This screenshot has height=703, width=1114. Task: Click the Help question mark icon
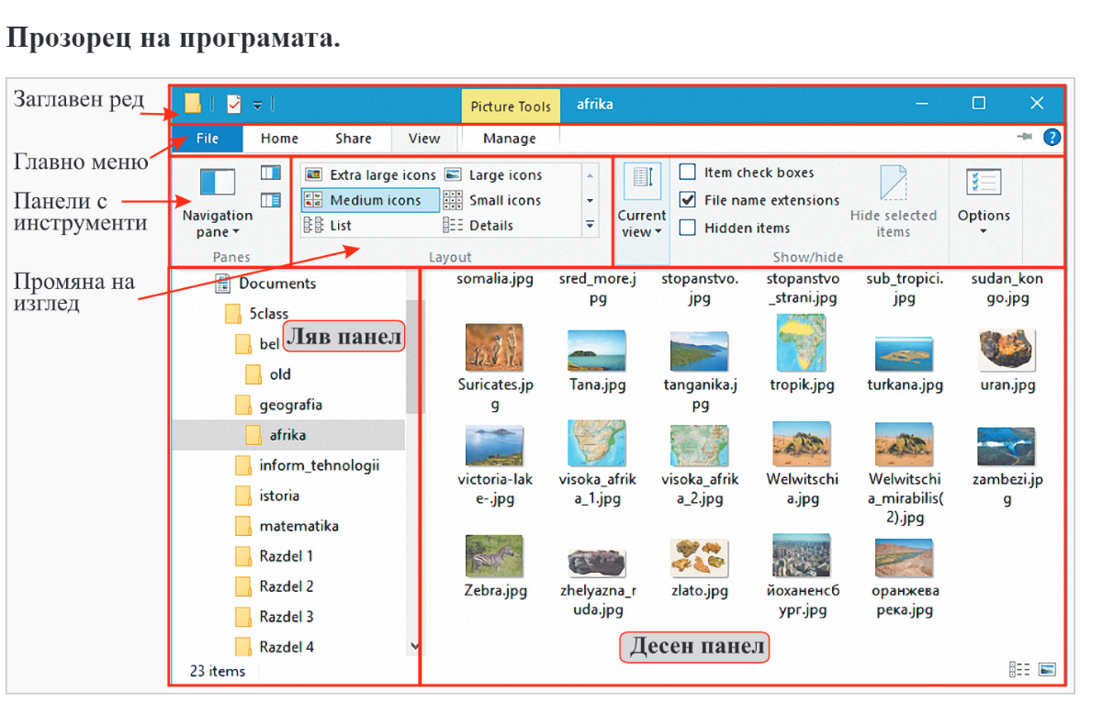click(x=1052, y=138)
